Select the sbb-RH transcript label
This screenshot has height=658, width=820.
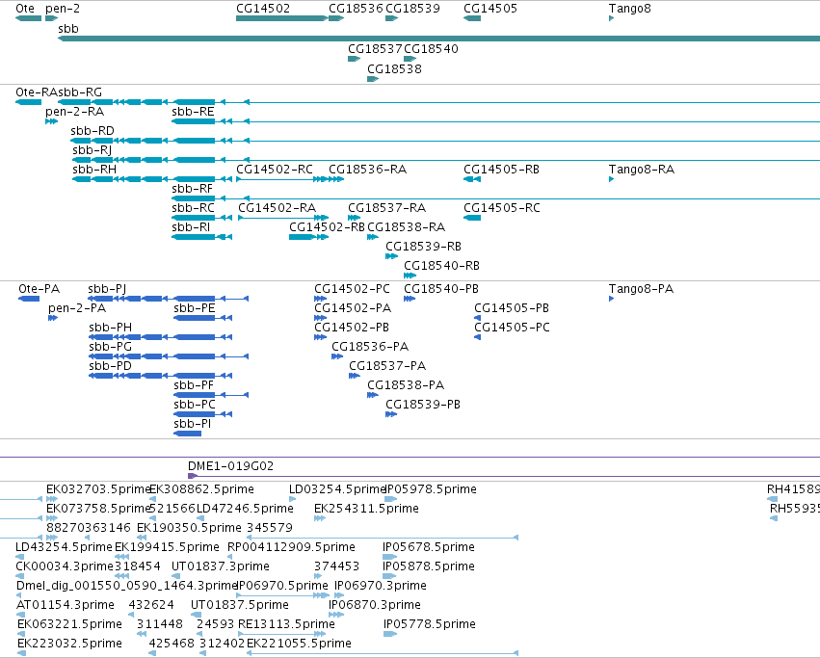pos(94,170)
